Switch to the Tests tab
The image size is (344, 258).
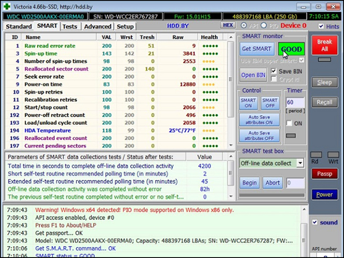pyautogui.click(x=70, y=26)
